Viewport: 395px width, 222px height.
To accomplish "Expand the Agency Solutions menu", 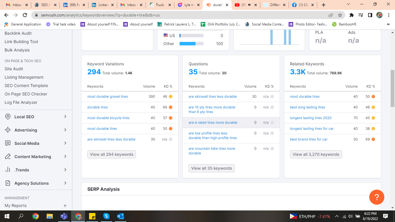I will (x=65, y=183).
